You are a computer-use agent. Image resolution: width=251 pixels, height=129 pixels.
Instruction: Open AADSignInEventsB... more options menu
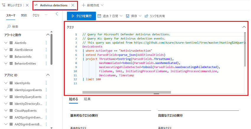pos(46,124)
